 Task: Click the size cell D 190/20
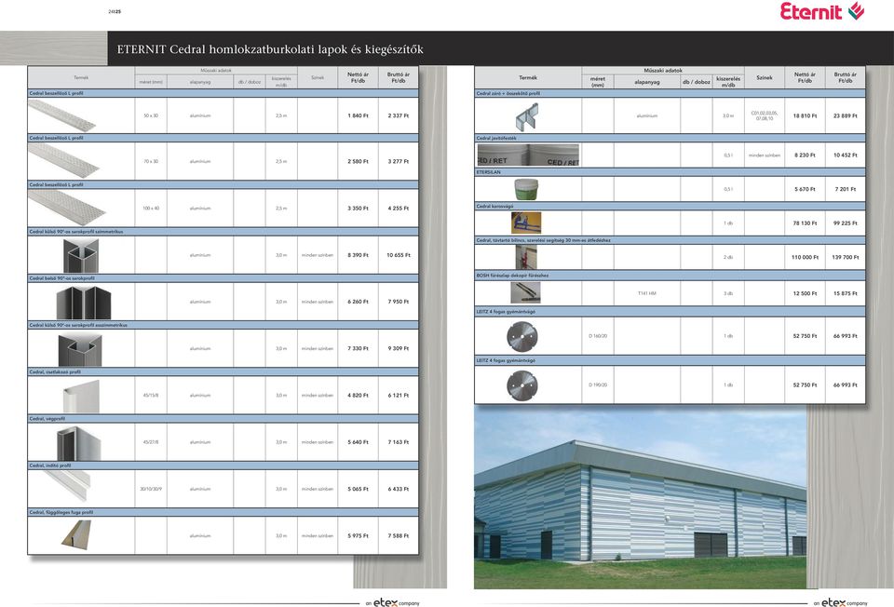(x=598, y=384)
